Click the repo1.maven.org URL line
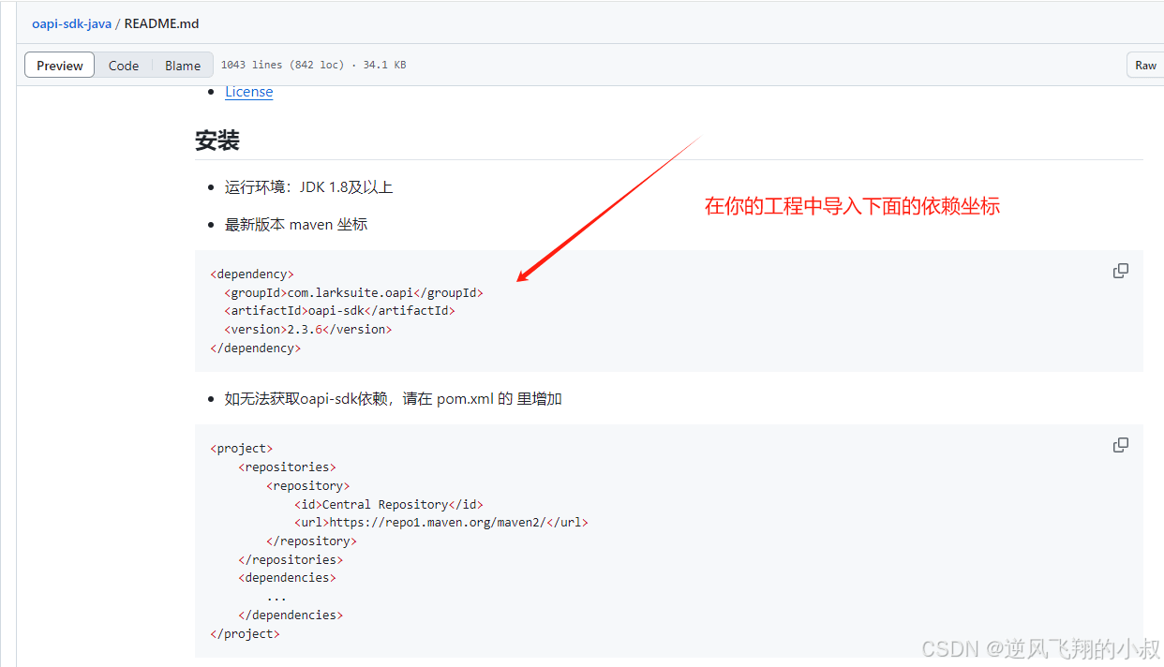 click(x=440, y=523)
